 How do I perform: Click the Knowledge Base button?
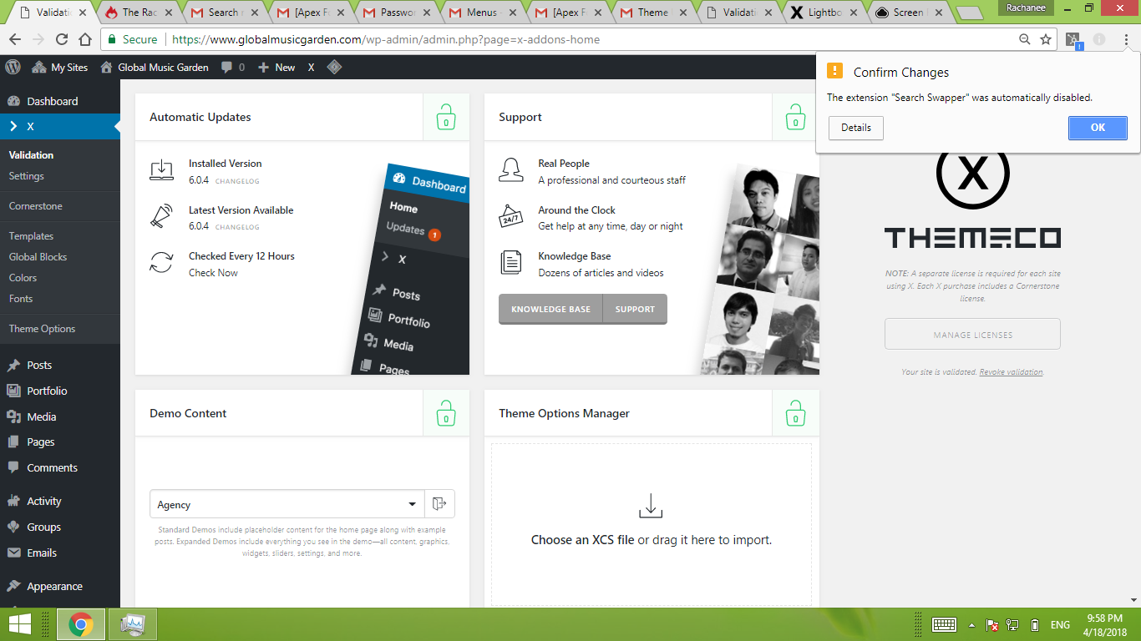550,309
